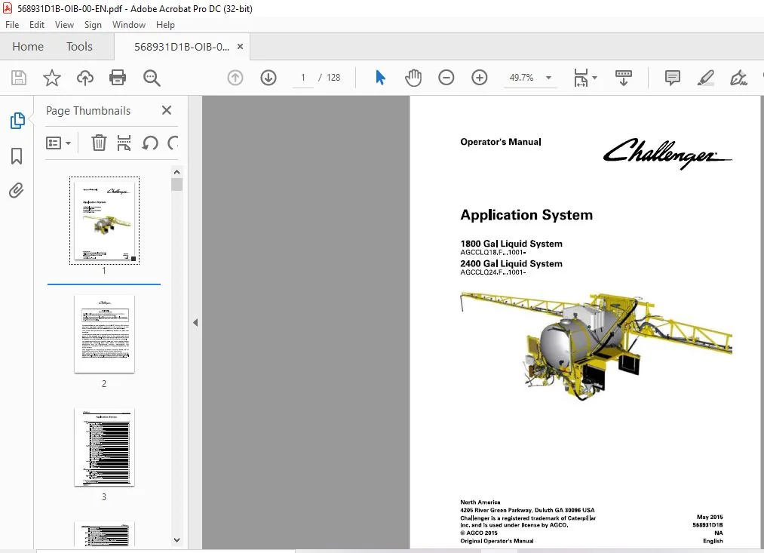Close the 568931D1B-OIB document tab
This screenshot has width=764, height=553.
[240, 46]
